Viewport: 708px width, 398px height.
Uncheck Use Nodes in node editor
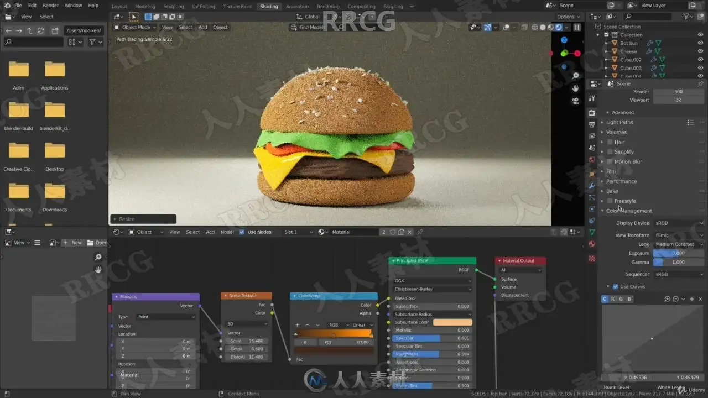[241, 232]
